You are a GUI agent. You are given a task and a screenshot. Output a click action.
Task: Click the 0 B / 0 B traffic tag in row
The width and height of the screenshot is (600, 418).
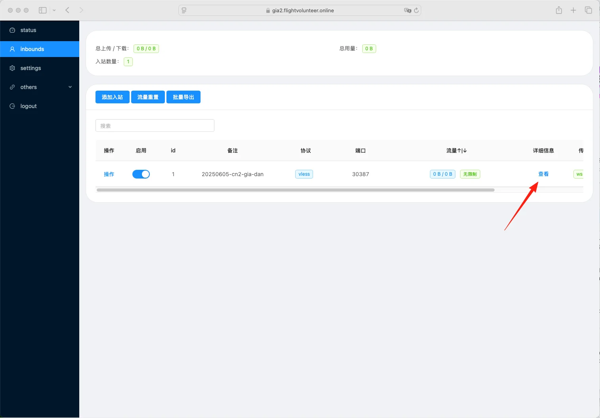click(x=443, y=174)
